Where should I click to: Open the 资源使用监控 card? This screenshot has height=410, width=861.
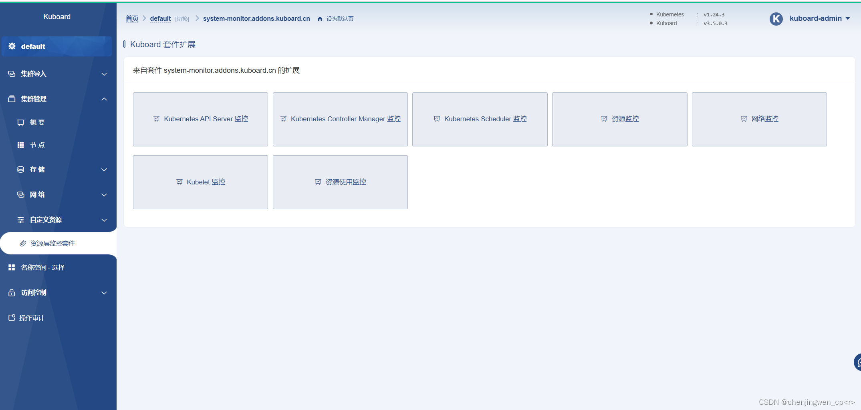(340, 182)
